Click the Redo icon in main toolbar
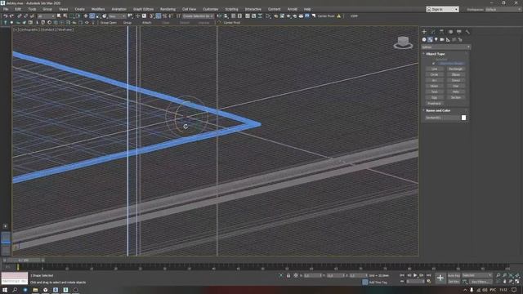 tap(11, 16)
